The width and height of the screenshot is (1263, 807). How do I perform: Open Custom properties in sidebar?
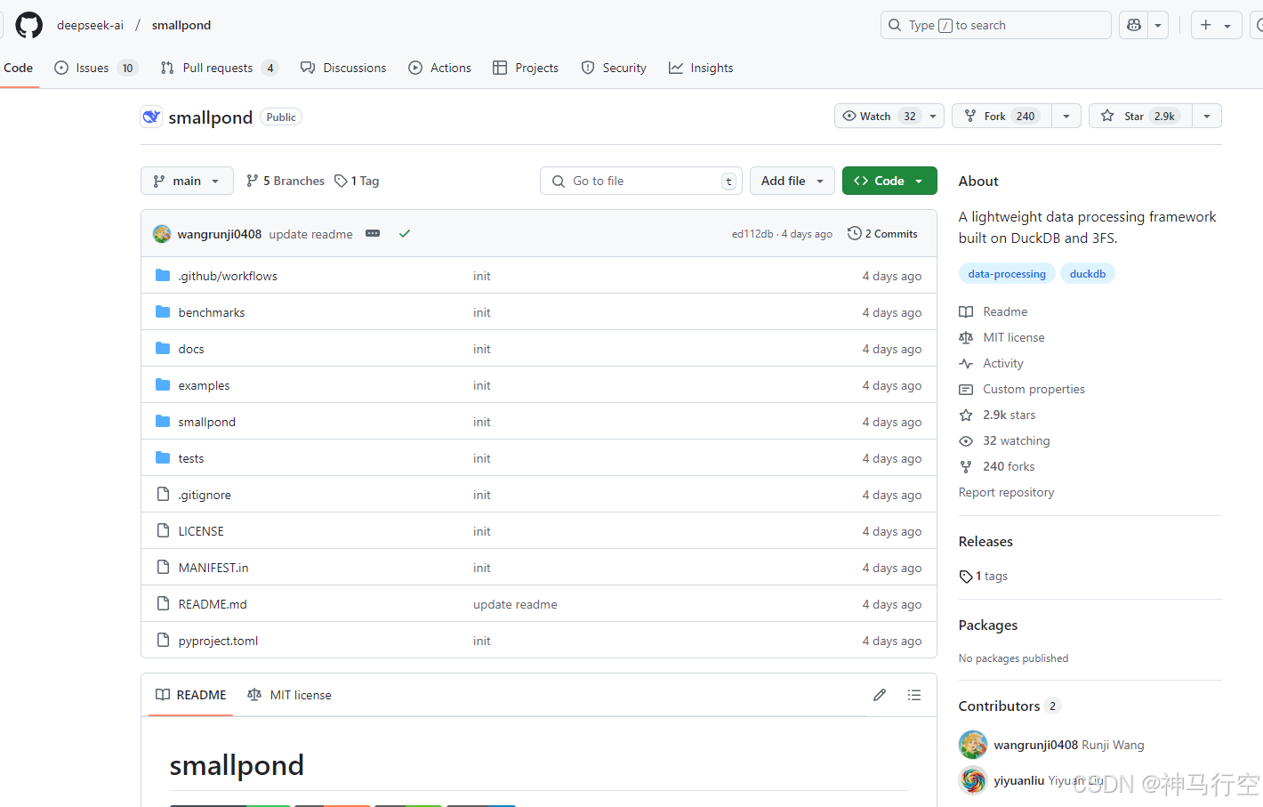click(1022, 389)
